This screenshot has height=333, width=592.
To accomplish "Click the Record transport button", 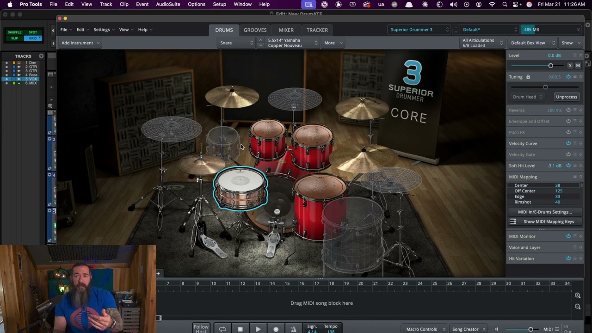I will 276,329.
